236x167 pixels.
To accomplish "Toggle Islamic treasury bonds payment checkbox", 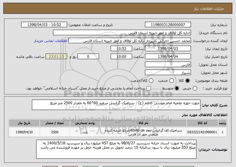I will click(x=149, y=89).
